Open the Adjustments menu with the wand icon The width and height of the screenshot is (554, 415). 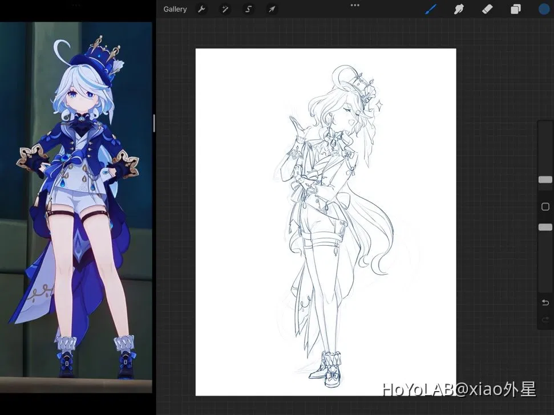click(225, 9)
